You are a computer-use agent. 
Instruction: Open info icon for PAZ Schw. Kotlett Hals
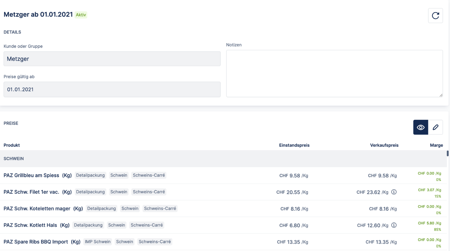coord(394,225)
